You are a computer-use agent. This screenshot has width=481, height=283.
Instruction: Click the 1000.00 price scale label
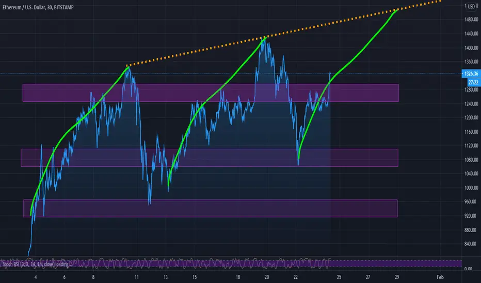click(x=471, y=188)
